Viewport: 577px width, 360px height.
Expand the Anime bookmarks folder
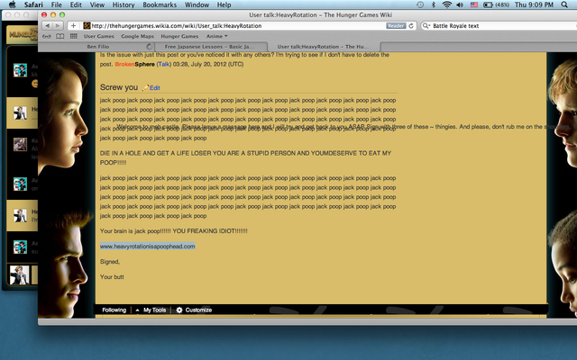(x=216, y=36)
